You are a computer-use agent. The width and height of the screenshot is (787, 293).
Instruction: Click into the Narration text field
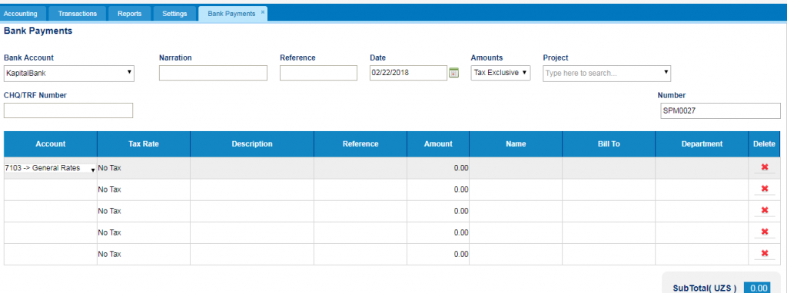214,73
